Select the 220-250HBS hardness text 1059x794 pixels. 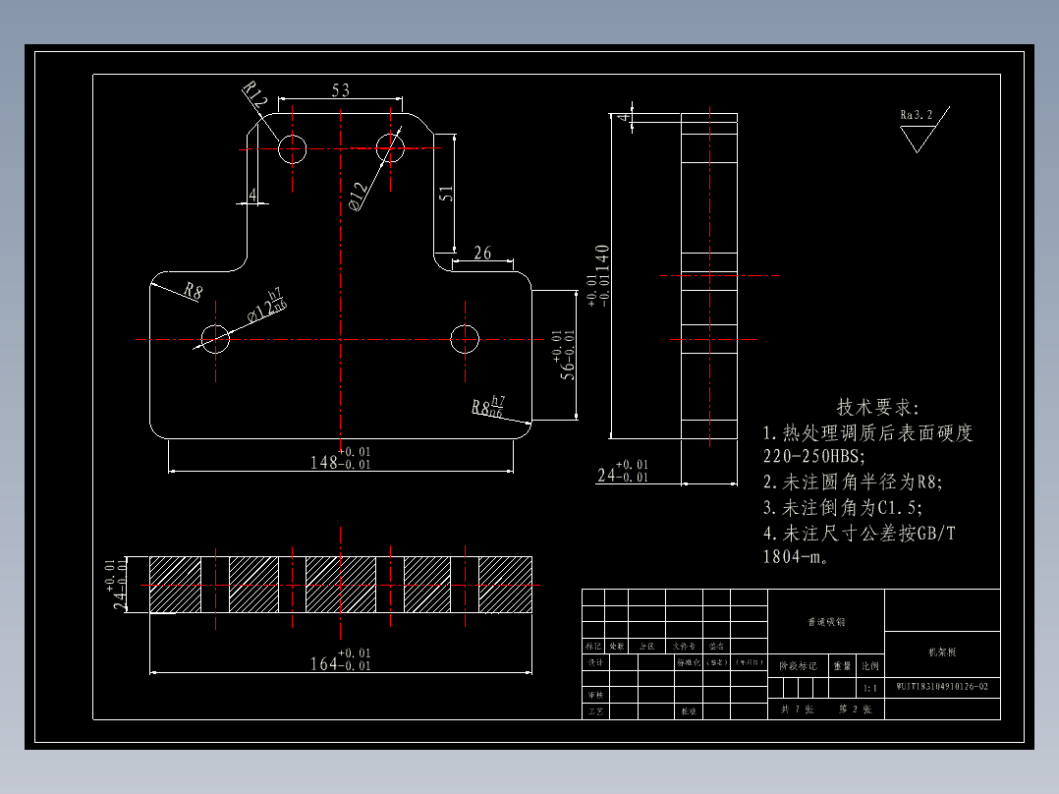[813, 457]
